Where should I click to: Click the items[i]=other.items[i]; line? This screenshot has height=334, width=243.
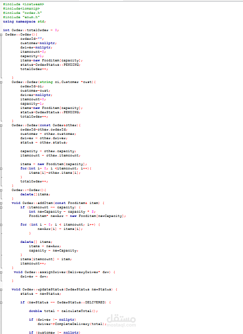click(x=55, y=173)
